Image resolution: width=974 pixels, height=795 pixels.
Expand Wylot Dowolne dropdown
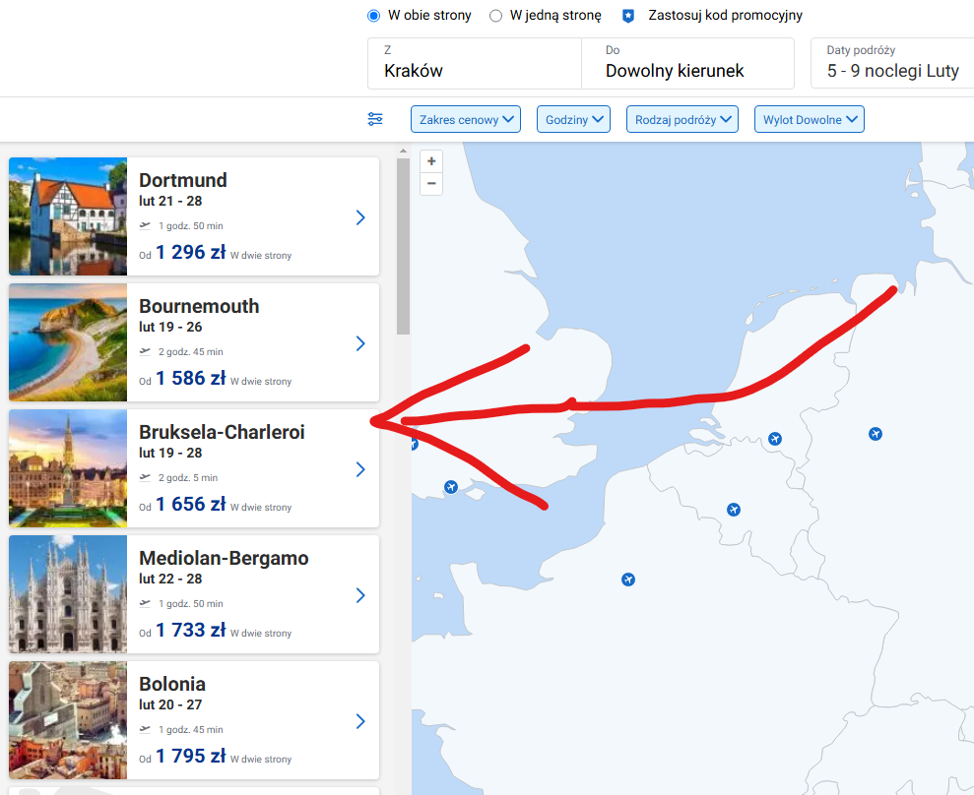coord(809,119)
